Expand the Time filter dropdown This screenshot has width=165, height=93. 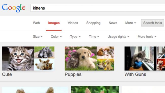(94, 37)
